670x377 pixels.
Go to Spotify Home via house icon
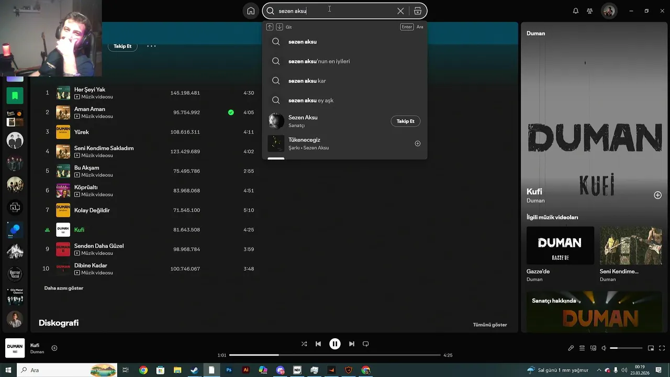pos(251,11)
